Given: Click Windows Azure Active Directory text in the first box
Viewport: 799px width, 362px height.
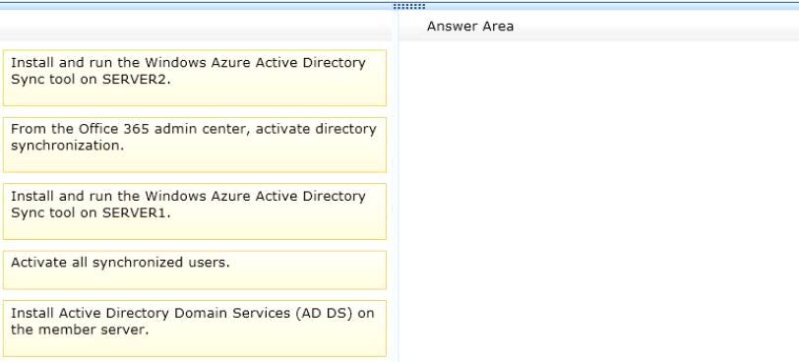Looking at the screenshot, I should coord(255,63).
